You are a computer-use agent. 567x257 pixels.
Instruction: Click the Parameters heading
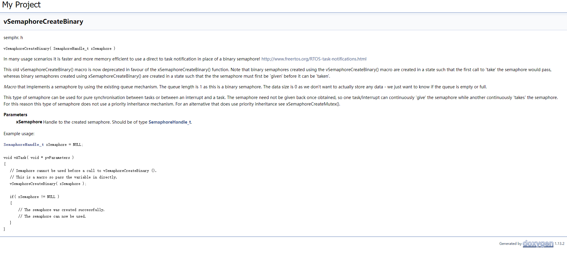pyautogui.click(x=15, y=115)
